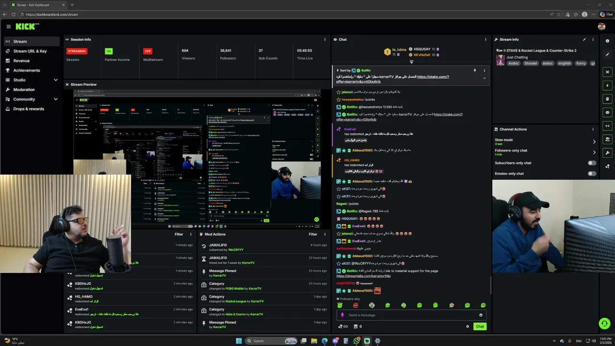This screenshot has height=346, width=615.
Task: Open the Achievements section
Action: click(32, 70)
